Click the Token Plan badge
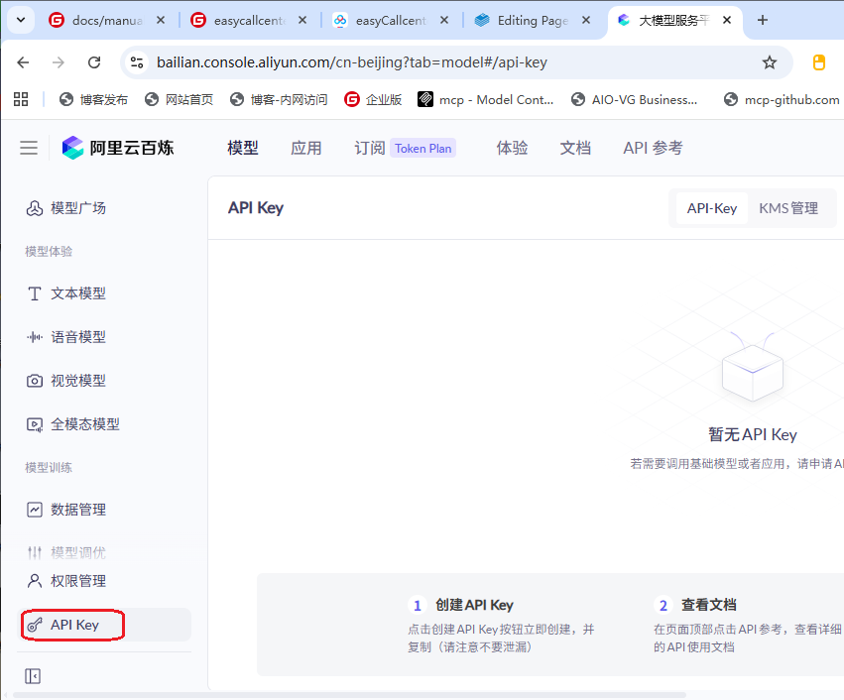Viewport: 844px width, 700px height. [x=423, y=149]
